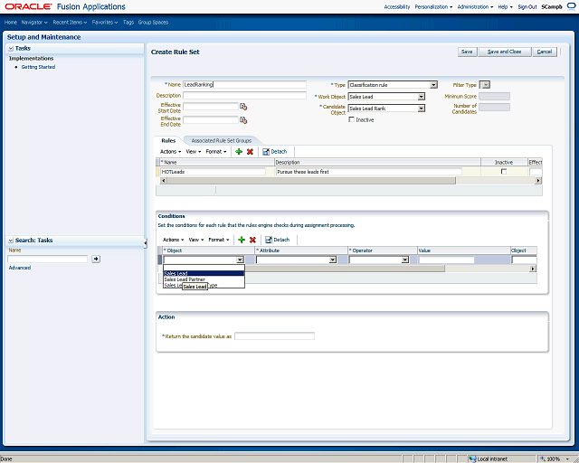Open the Candidate Object dropdown
This screenshot has height=463, width=579.
point(421,109)
